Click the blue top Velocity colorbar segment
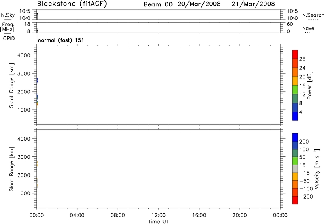The width and height of the screenshot is (324, 224). (295, 137)
